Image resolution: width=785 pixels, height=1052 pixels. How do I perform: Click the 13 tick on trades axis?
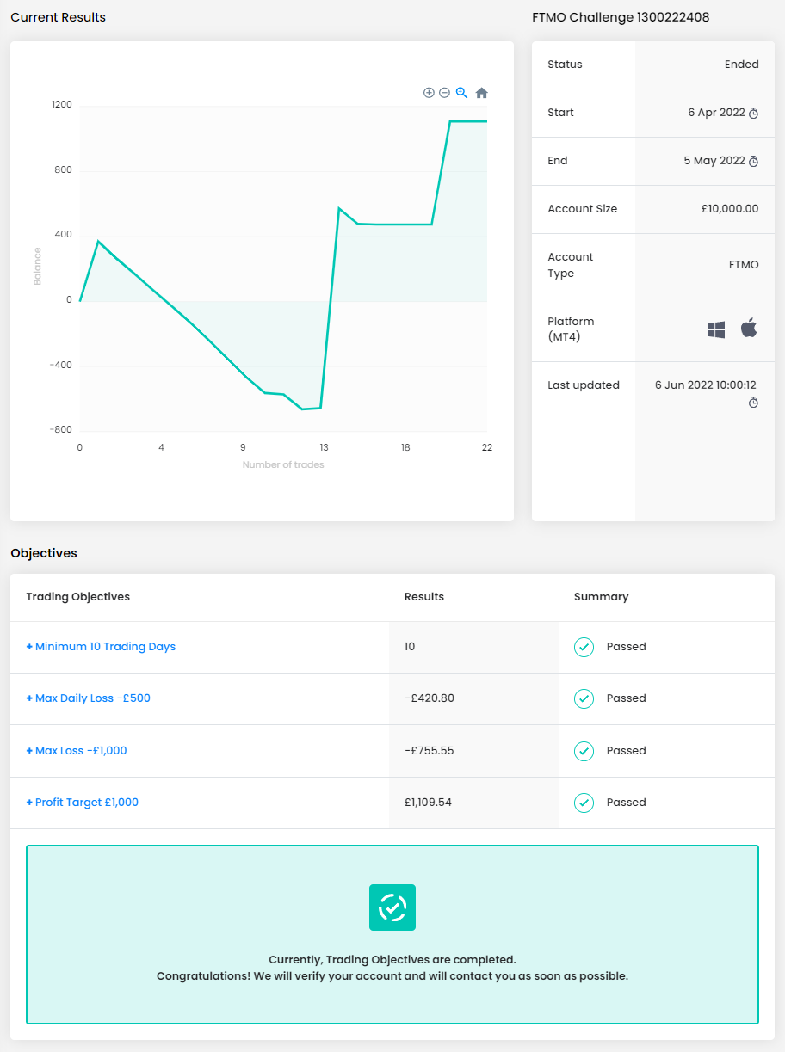(324, 447)
